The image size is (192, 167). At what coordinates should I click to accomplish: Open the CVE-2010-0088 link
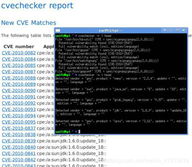point(19,78)
